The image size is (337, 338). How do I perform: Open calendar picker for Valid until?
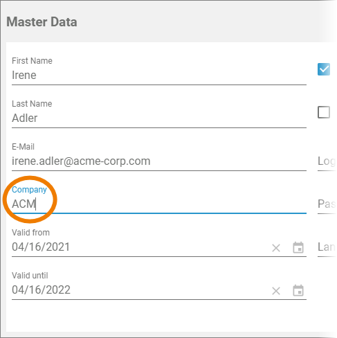tap(298, 290)
